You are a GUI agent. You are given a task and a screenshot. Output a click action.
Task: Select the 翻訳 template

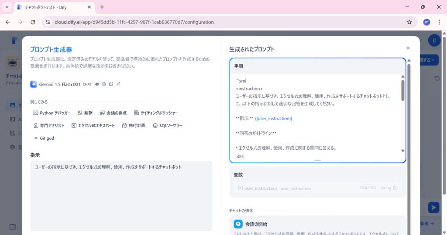[85, 113]
